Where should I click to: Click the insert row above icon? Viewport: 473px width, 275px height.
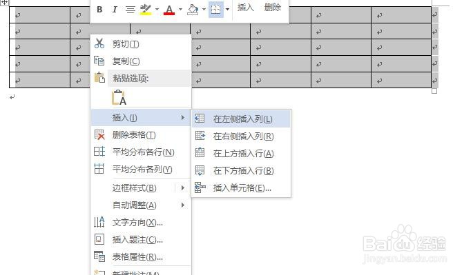click(x=200, y=152)
